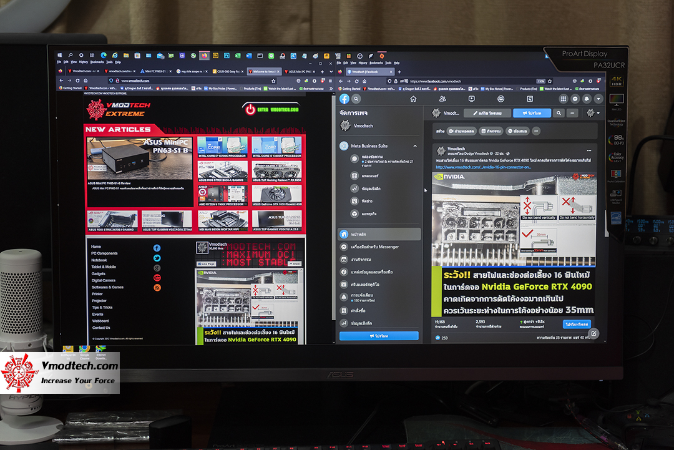The width and height of the screenshot is (674, 450).
Task: Open Facebook Gaming icon in top navigation
Action: pyautogui.click(x=530, y=99)
